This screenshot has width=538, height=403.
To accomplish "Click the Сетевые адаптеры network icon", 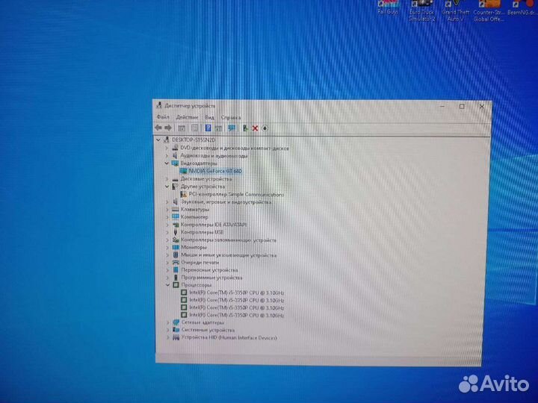I will pyautogui.click(x=176, y=322).
